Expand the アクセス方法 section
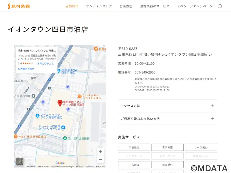Screen dimensions: 231x173 point(167,106)
